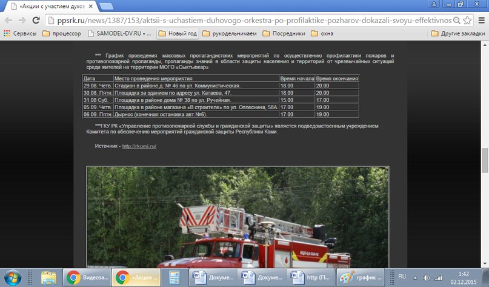
Task: Click the "Сервисы" apps shortcut
Action: [x=20, y=33]
